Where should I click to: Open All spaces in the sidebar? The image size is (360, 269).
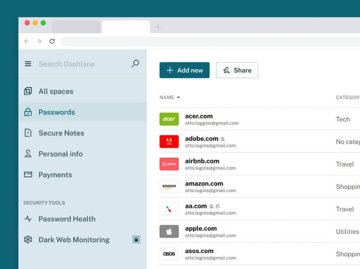(83, 91)
